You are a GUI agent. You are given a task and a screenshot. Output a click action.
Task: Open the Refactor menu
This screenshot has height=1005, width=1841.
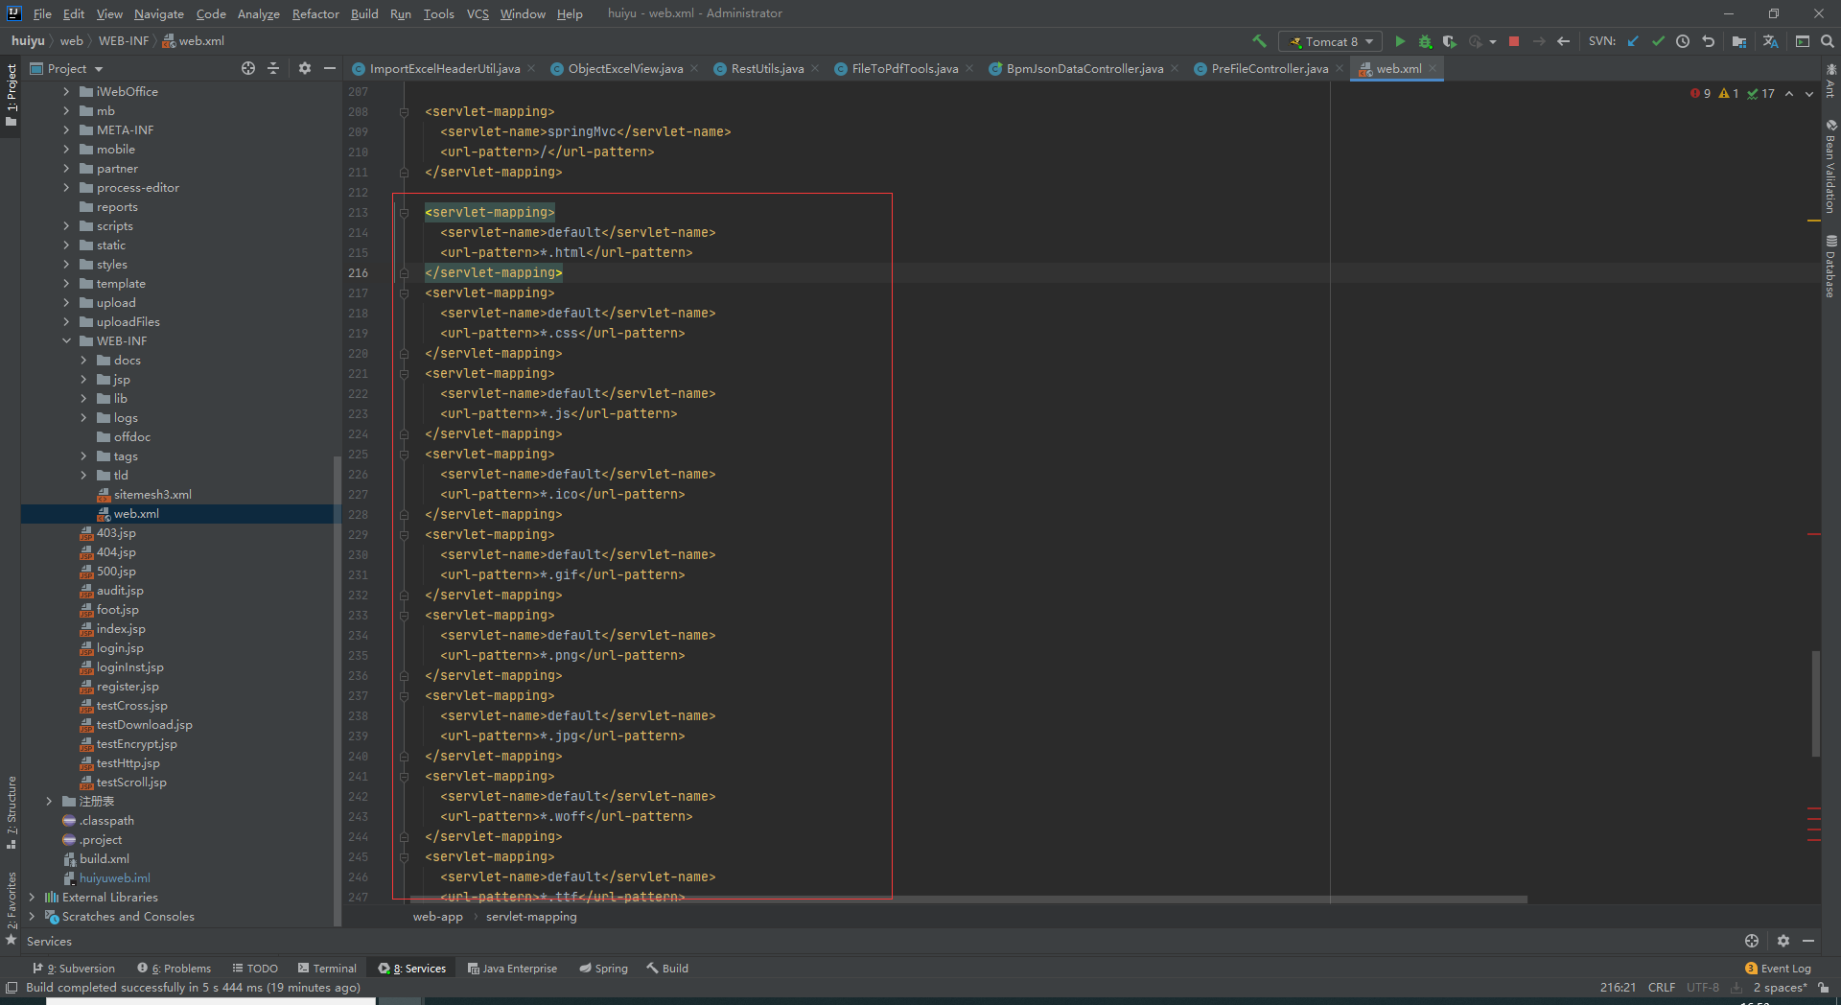tap(315, 13)
